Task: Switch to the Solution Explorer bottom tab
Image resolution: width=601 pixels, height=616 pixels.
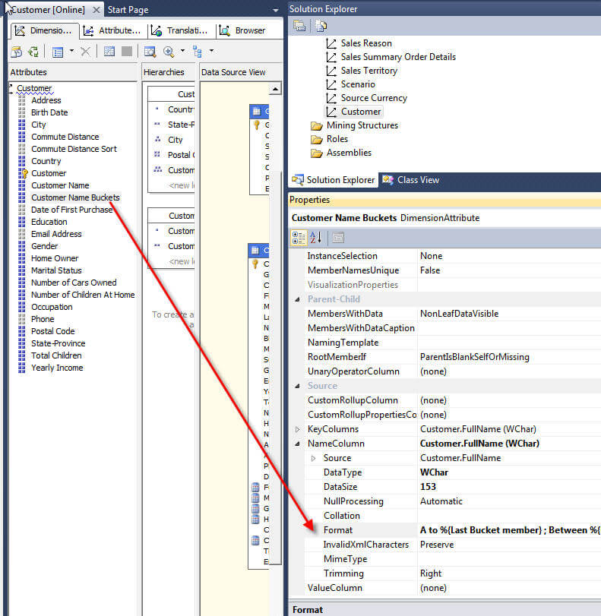Action: (334, 180)
